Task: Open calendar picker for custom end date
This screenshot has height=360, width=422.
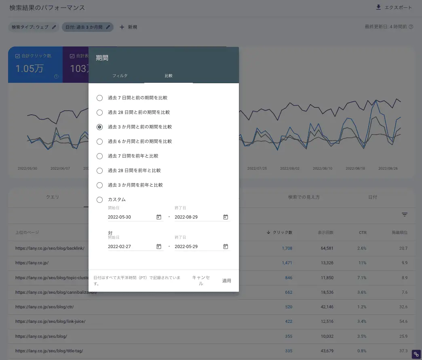Action: tap(226, 217)
